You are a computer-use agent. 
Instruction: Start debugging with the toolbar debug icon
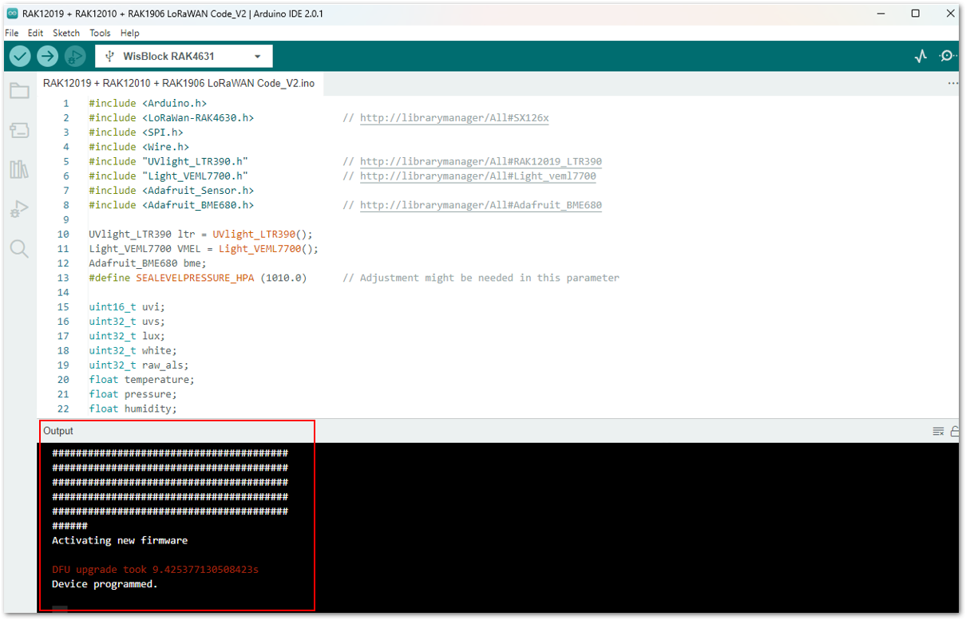[75, 56]
